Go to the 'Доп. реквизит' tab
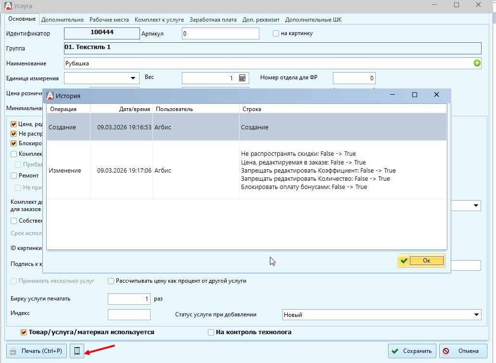The width and height of the screenshot is (496, 363). click(261, 20)
